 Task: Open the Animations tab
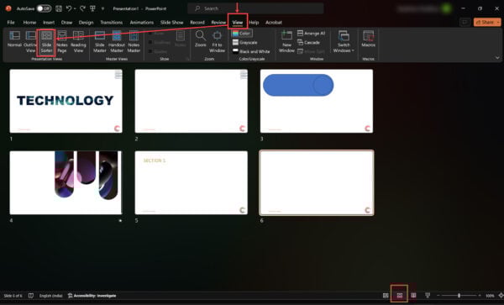141,23
